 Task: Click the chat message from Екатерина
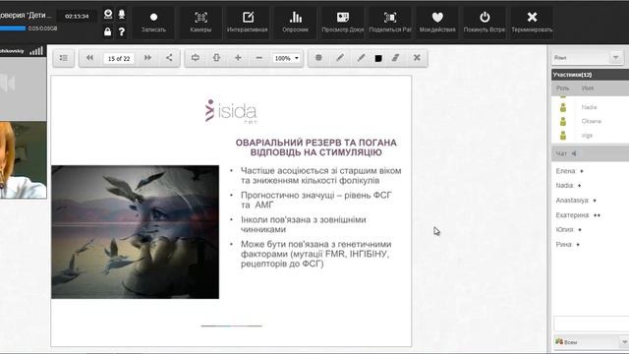point(578,215)
